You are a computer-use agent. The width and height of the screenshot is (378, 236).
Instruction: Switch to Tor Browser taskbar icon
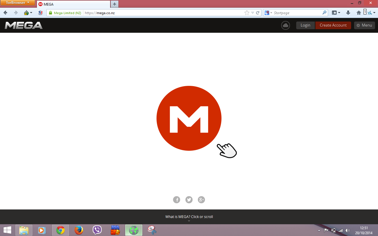(134, 230)
